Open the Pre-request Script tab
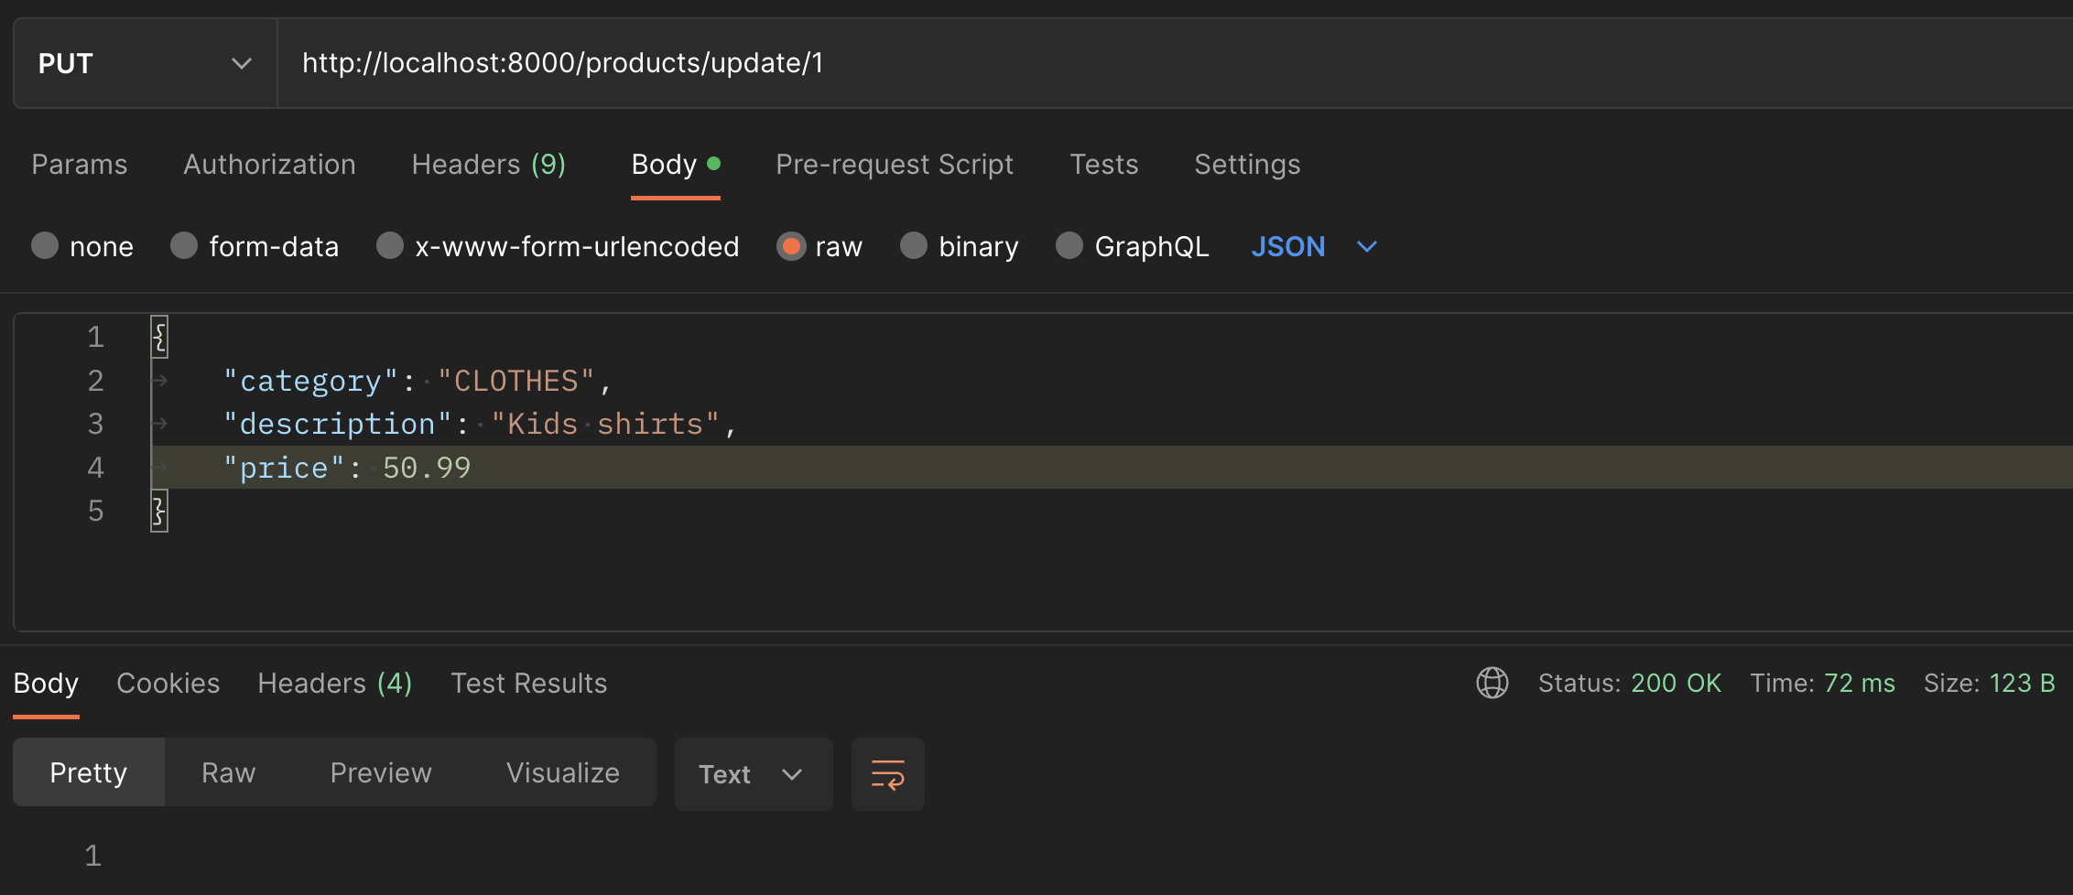The height and width of the screenshot is (895, 2073). (x=894, y=165)
